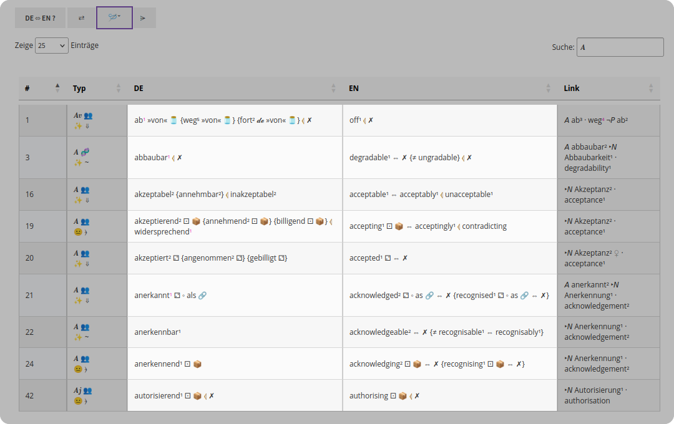Click the sparkles icon in row 16's Typ cell
This screenshot has width=674, height=424.
click(x=78, y=200)
